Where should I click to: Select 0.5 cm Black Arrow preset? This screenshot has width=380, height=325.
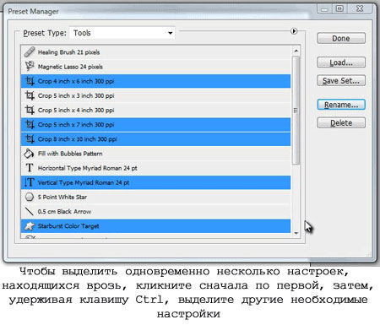155,212
